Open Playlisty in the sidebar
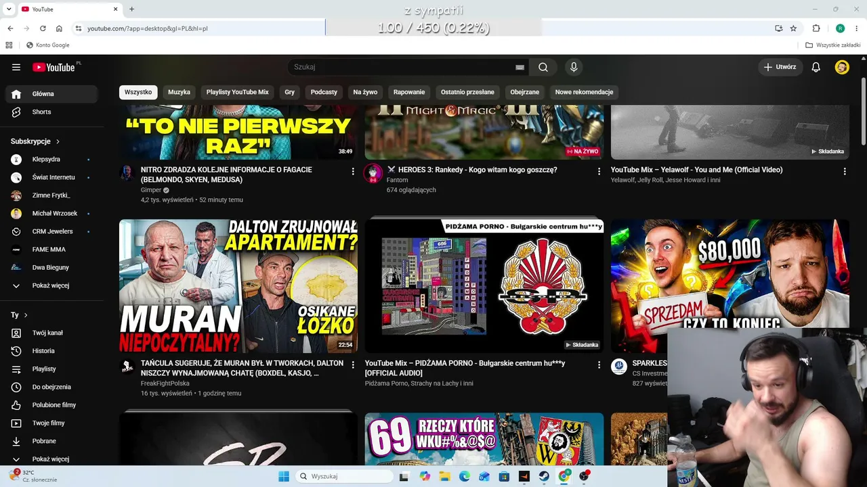The height and width of the screenshot is (487, 867). (51, 369)
